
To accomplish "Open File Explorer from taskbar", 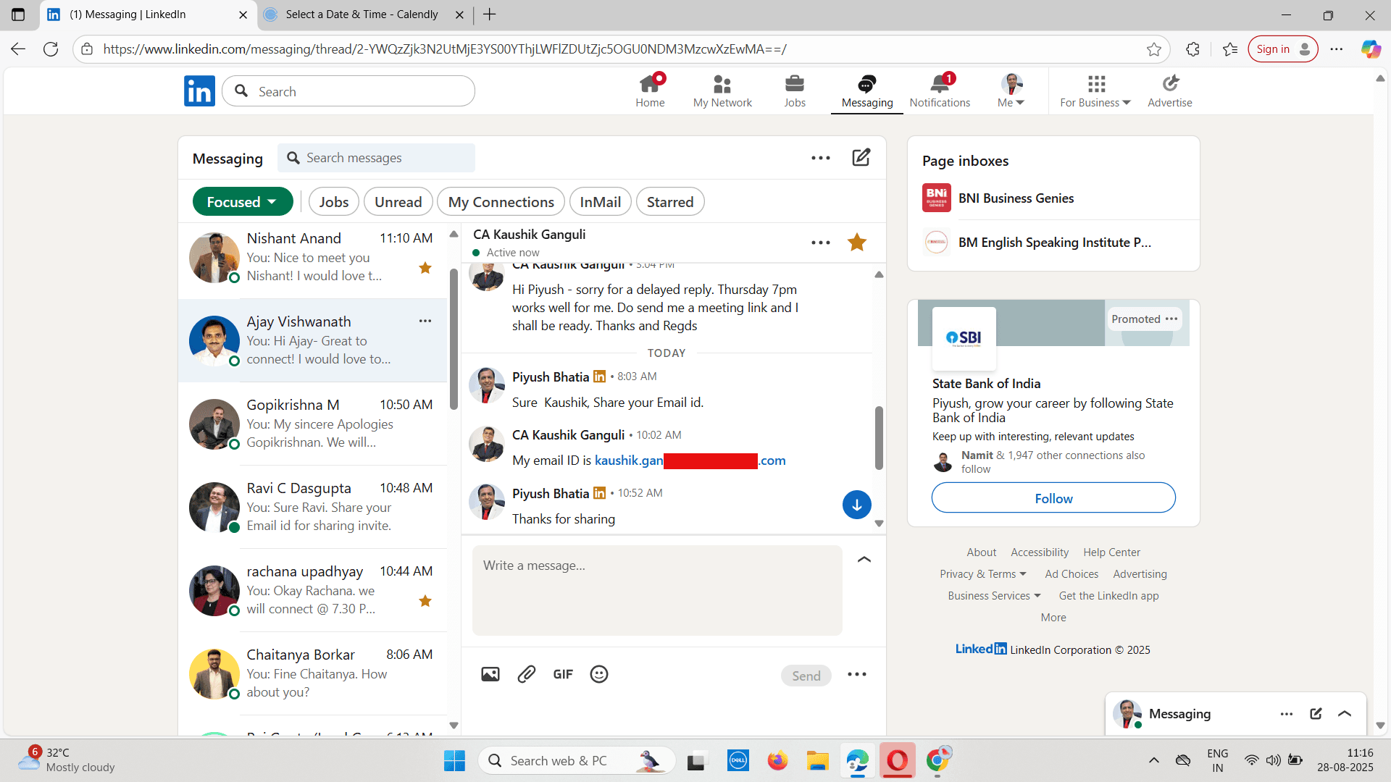I will tap(817, 760).
